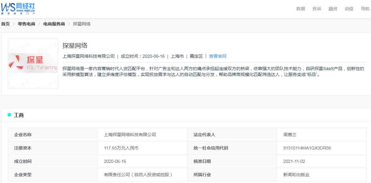Viewport: 371px width, 183px height.
Task: Click 有限责任公司（自然人投资或控股）cell
Action: 142,175
